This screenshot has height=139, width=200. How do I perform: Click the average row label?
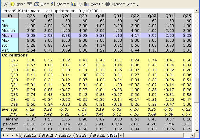click(x=9, y=109)
